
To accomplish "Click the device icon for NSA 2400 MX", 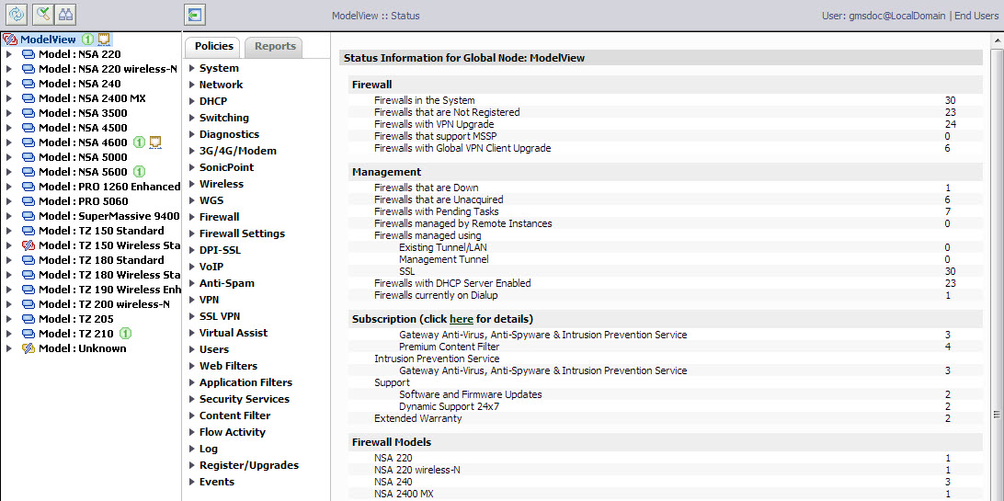I will [x=29, y=98].
